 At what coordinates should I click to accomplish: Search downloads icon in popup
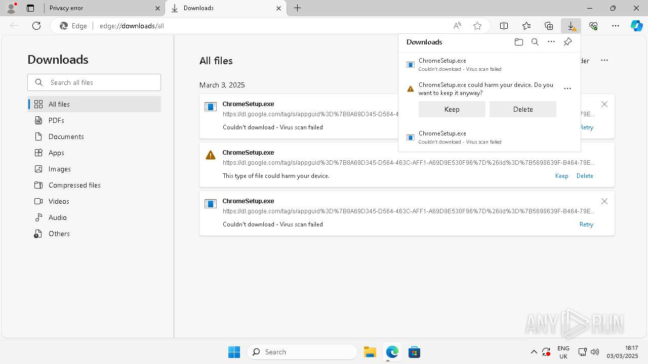(x=535, y=42)
